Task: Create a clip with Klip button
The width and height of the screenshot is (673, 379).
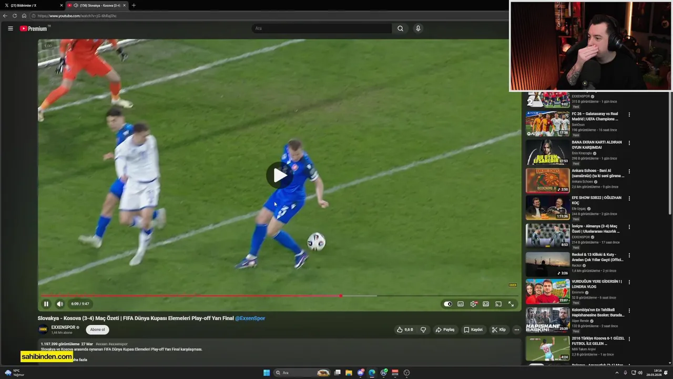Action: (x=498, y=330)
